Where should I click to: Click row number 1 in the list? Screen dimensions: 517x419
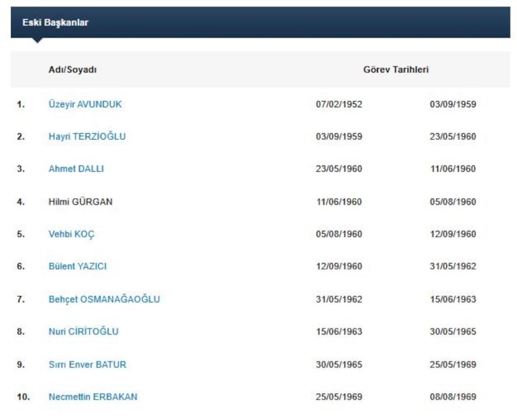(x=21, y=104)
